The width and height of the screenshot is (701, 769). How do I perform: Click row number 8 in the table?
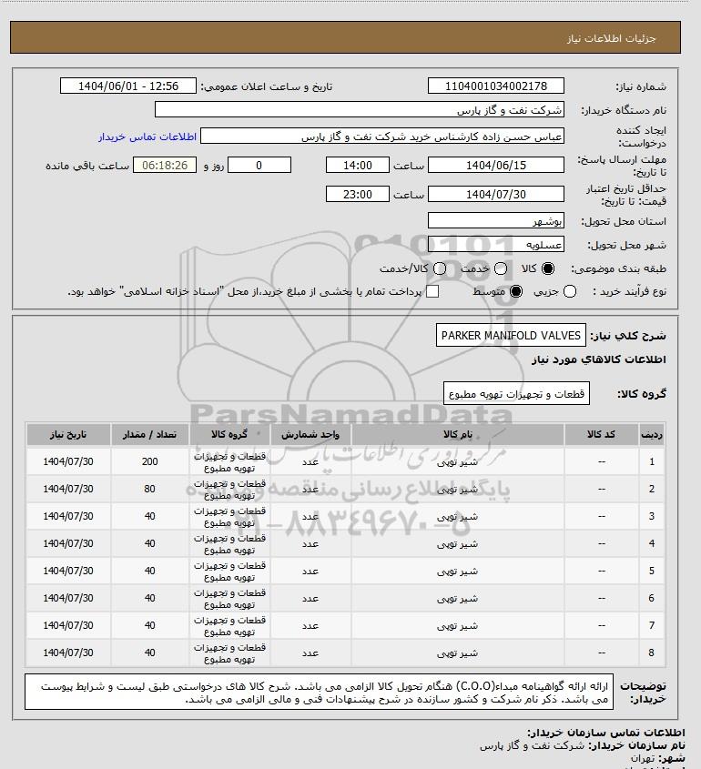click(x=652, y=653)
